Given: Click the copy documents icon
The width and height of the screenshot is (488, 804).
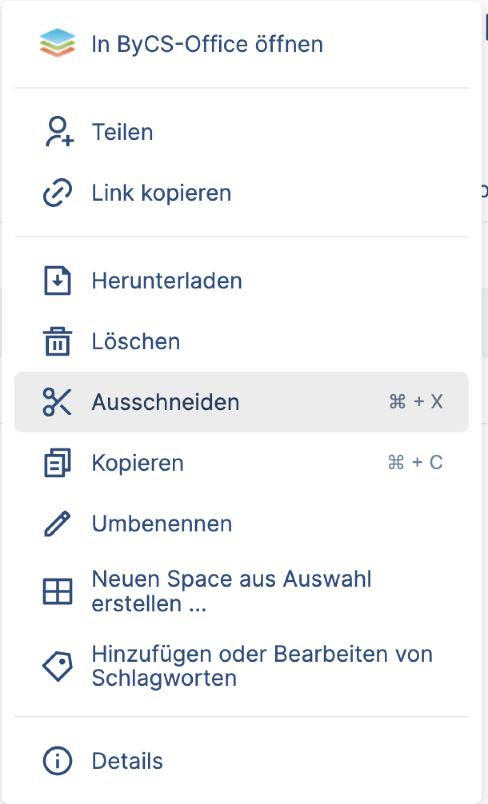Looking at the screenshot, I should (57, 463).
